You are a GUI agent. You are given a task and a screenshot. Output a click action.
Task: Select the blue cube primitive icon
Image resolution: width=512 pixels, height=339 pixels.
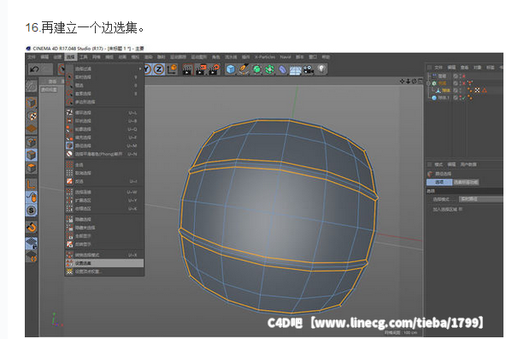coord(231,69)
